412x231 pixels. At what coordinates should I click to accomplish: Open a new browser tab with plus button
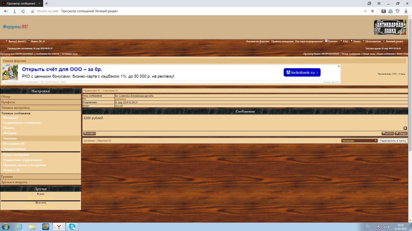(46, 4)
